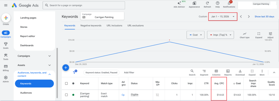Refresh the page data
The image size is (279, 101).
(207, 5)
